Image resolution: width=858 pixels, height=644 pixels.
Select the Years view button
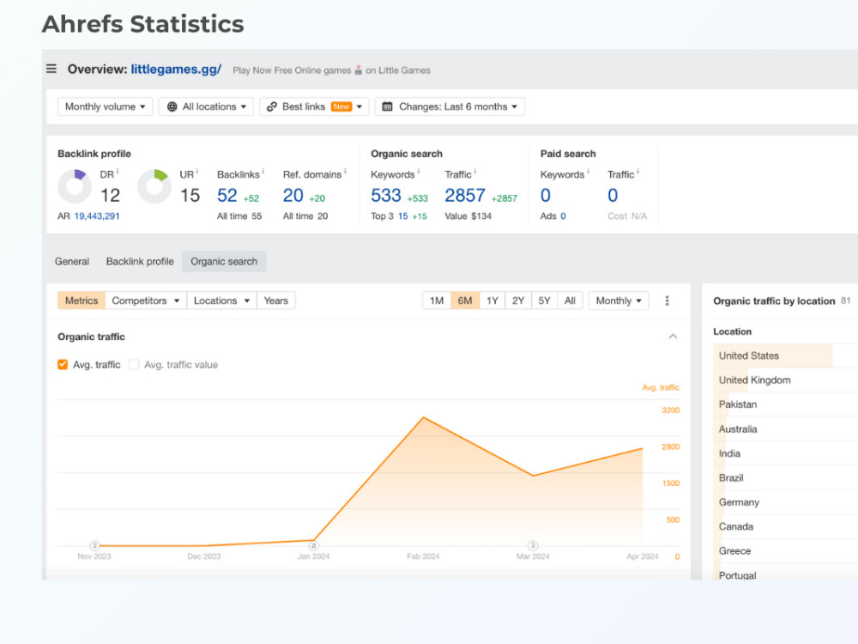pos(275,301)
